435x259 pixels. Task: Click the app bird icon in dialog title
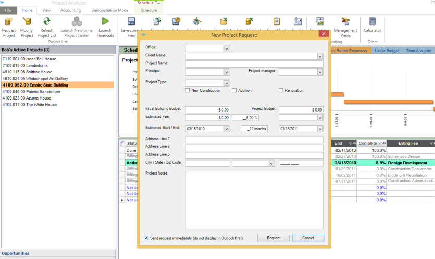click(x=143, y=35)
